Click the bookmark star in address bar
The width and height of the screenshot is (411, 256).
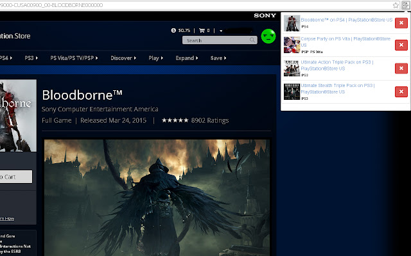tap(396, 4)
